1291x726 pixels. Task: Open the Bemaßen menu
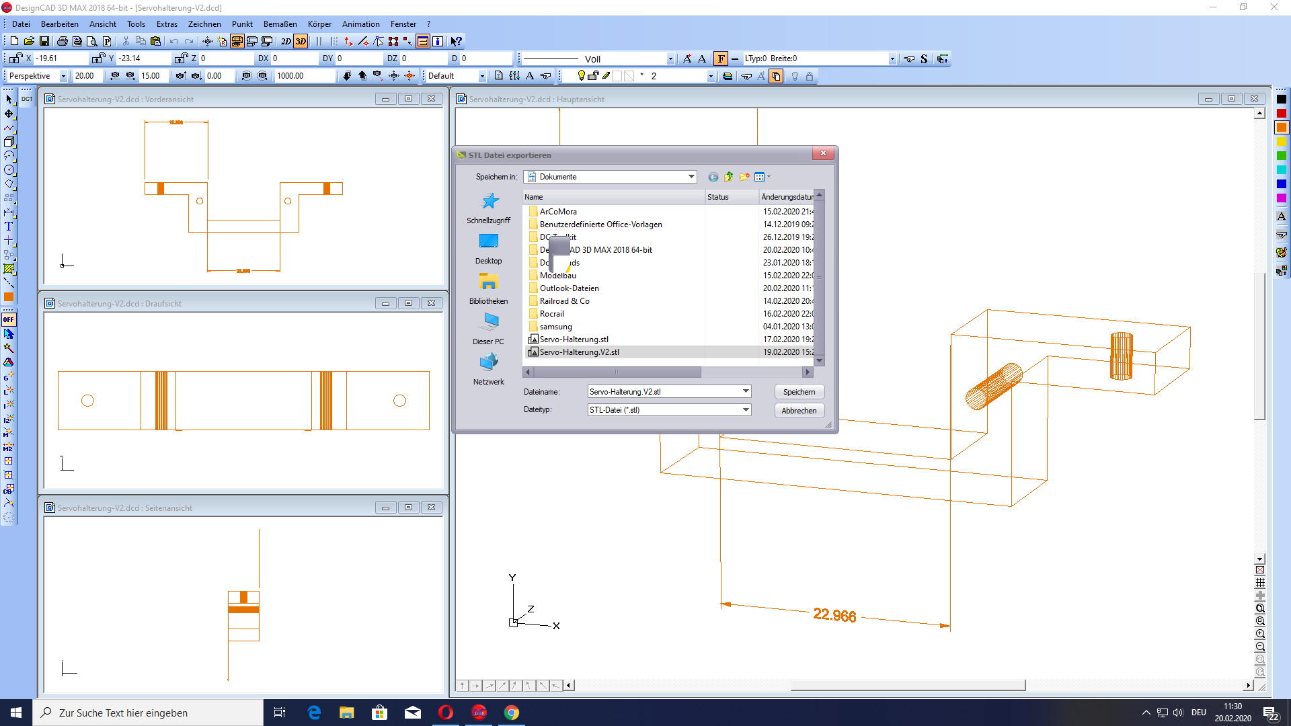pos(280,24)
